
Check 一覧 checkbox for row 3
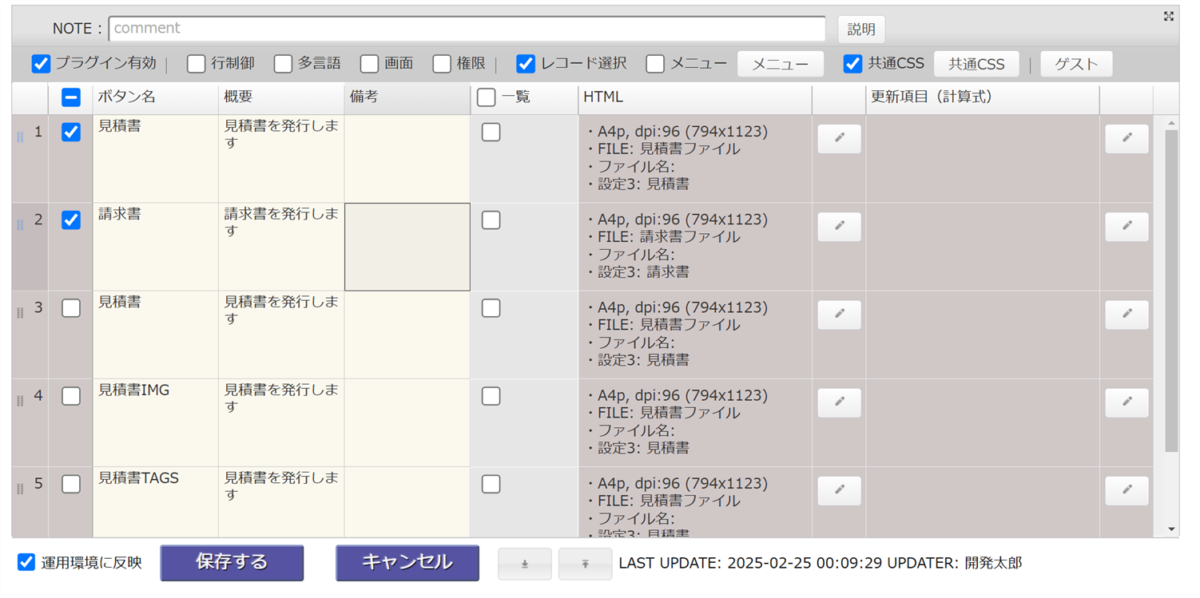(491, 308)
